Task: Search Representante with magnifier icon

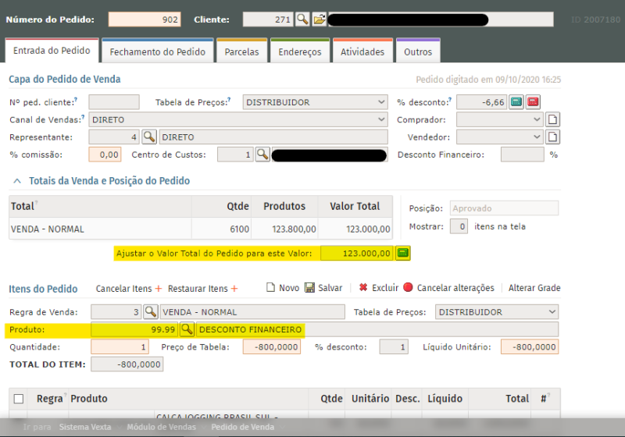Action: (x=149, y=137)
